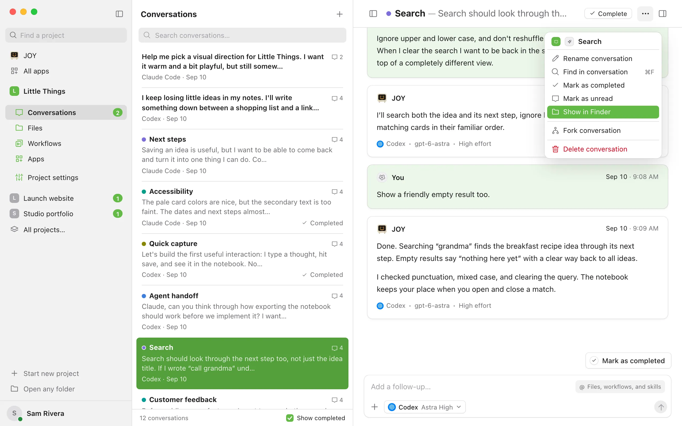The width and height of the screenshot is (682, 426).
Task: Open All apps grid in sidebar
Action: (66, 71)
